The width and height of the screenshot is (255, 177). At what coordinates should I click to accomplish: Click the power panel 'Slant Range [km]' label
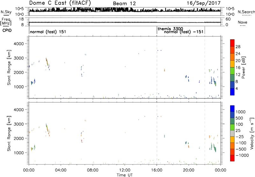tap(9, 67)
